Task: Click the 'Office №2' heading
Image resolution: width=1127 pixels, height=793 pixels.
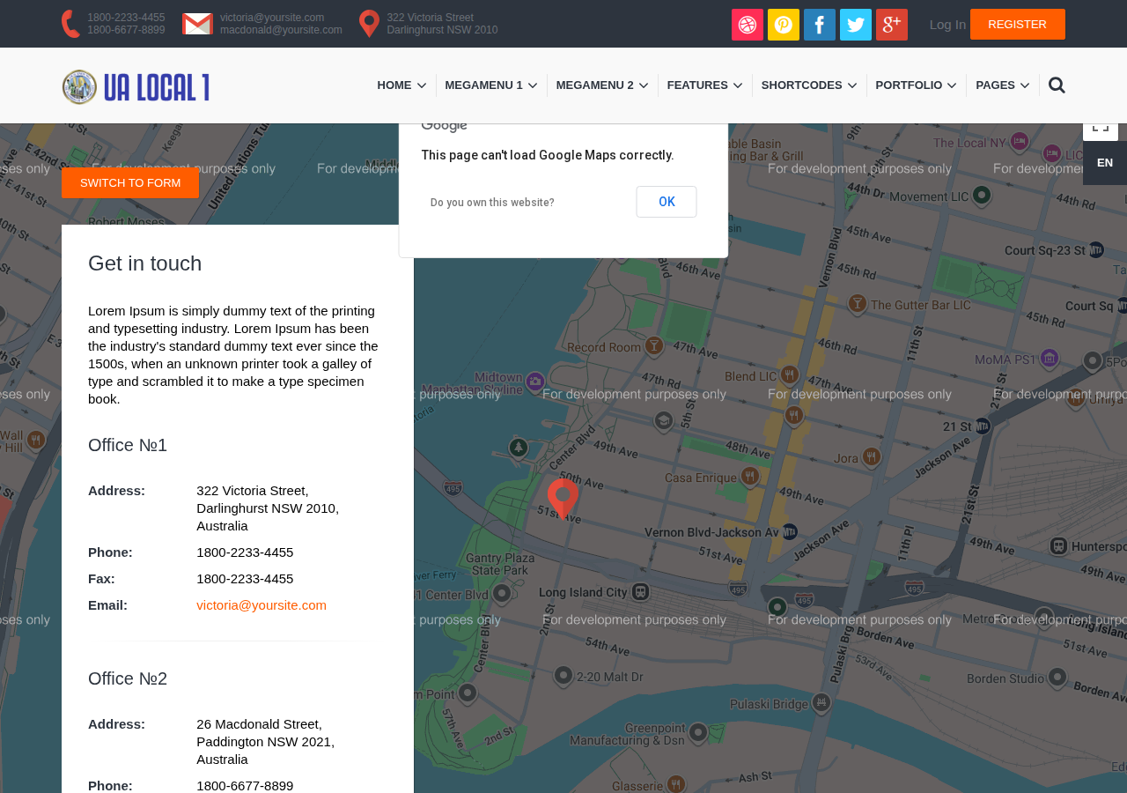Action: click(128, 678)
